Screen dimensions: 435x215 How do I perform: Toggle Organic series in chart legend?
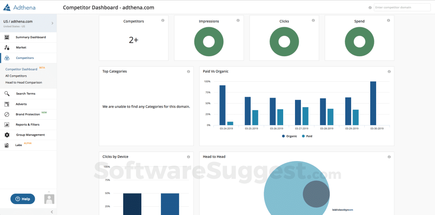pyautogui.click(x=290, y=136)
